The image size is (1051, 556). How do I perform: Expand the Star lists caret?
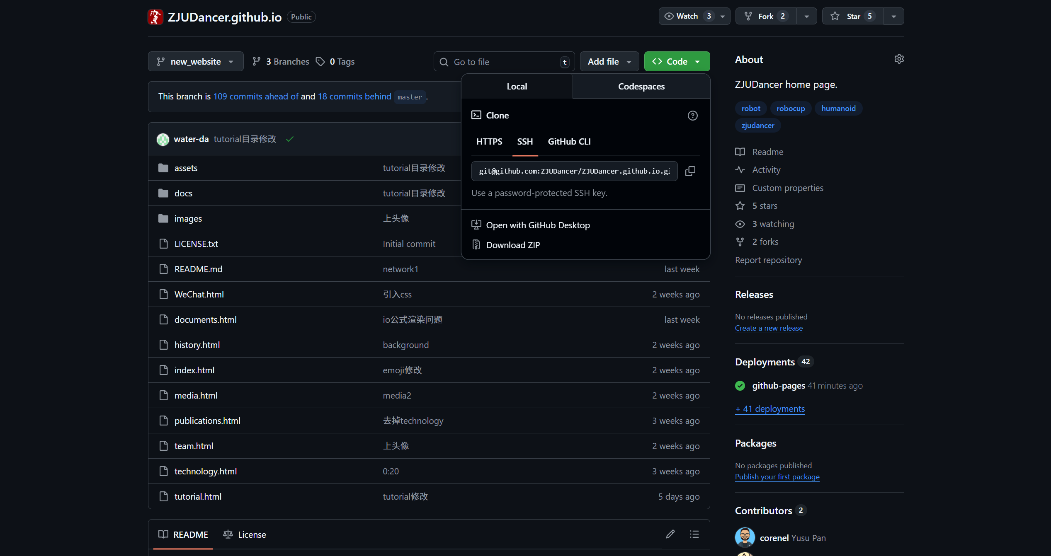click(x=894, y=16)
